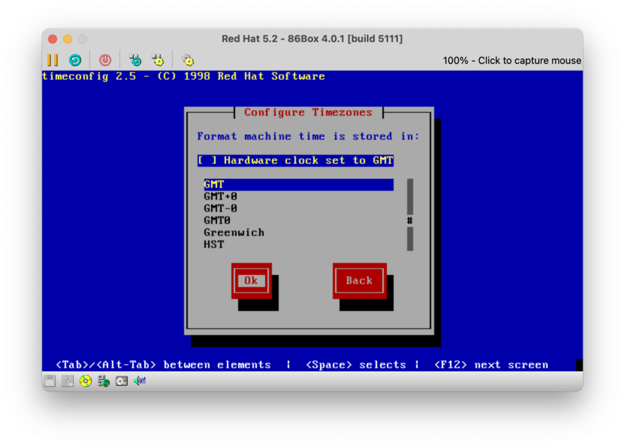Viewport: 625px width, 447px height.
Task: Click the "Format machine time is stored in:" label
Action: [308, 136]
